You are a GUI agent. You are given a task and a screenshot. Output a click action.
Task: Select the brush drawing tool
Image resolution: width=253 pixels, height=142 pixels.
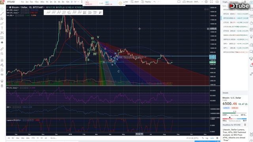pos(2,23)
